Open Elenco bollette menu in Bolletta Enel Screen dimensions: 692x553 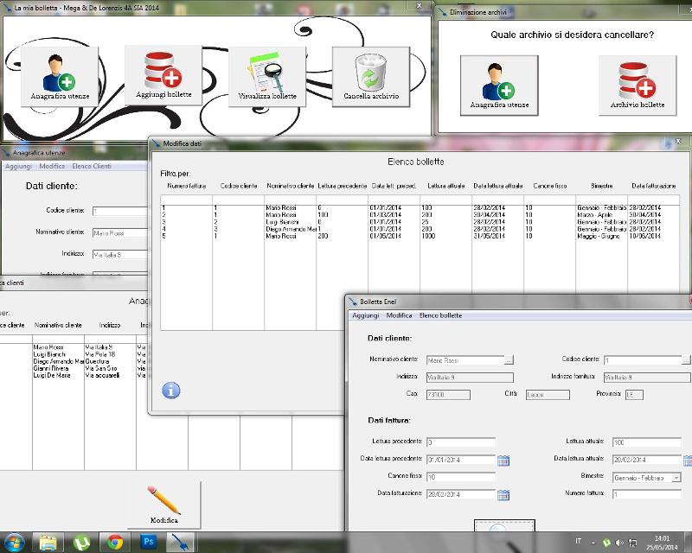[x=440, y=315]
